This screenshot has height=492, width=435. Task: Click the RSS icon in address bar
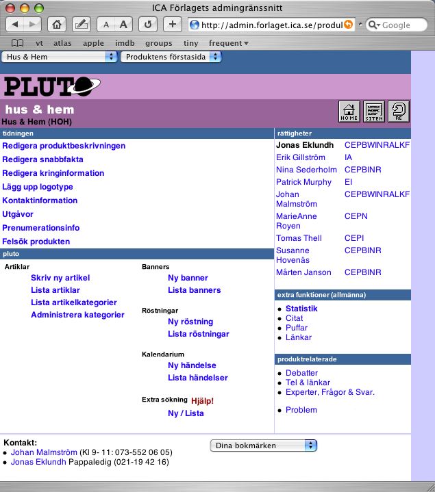tap(349, 25)
